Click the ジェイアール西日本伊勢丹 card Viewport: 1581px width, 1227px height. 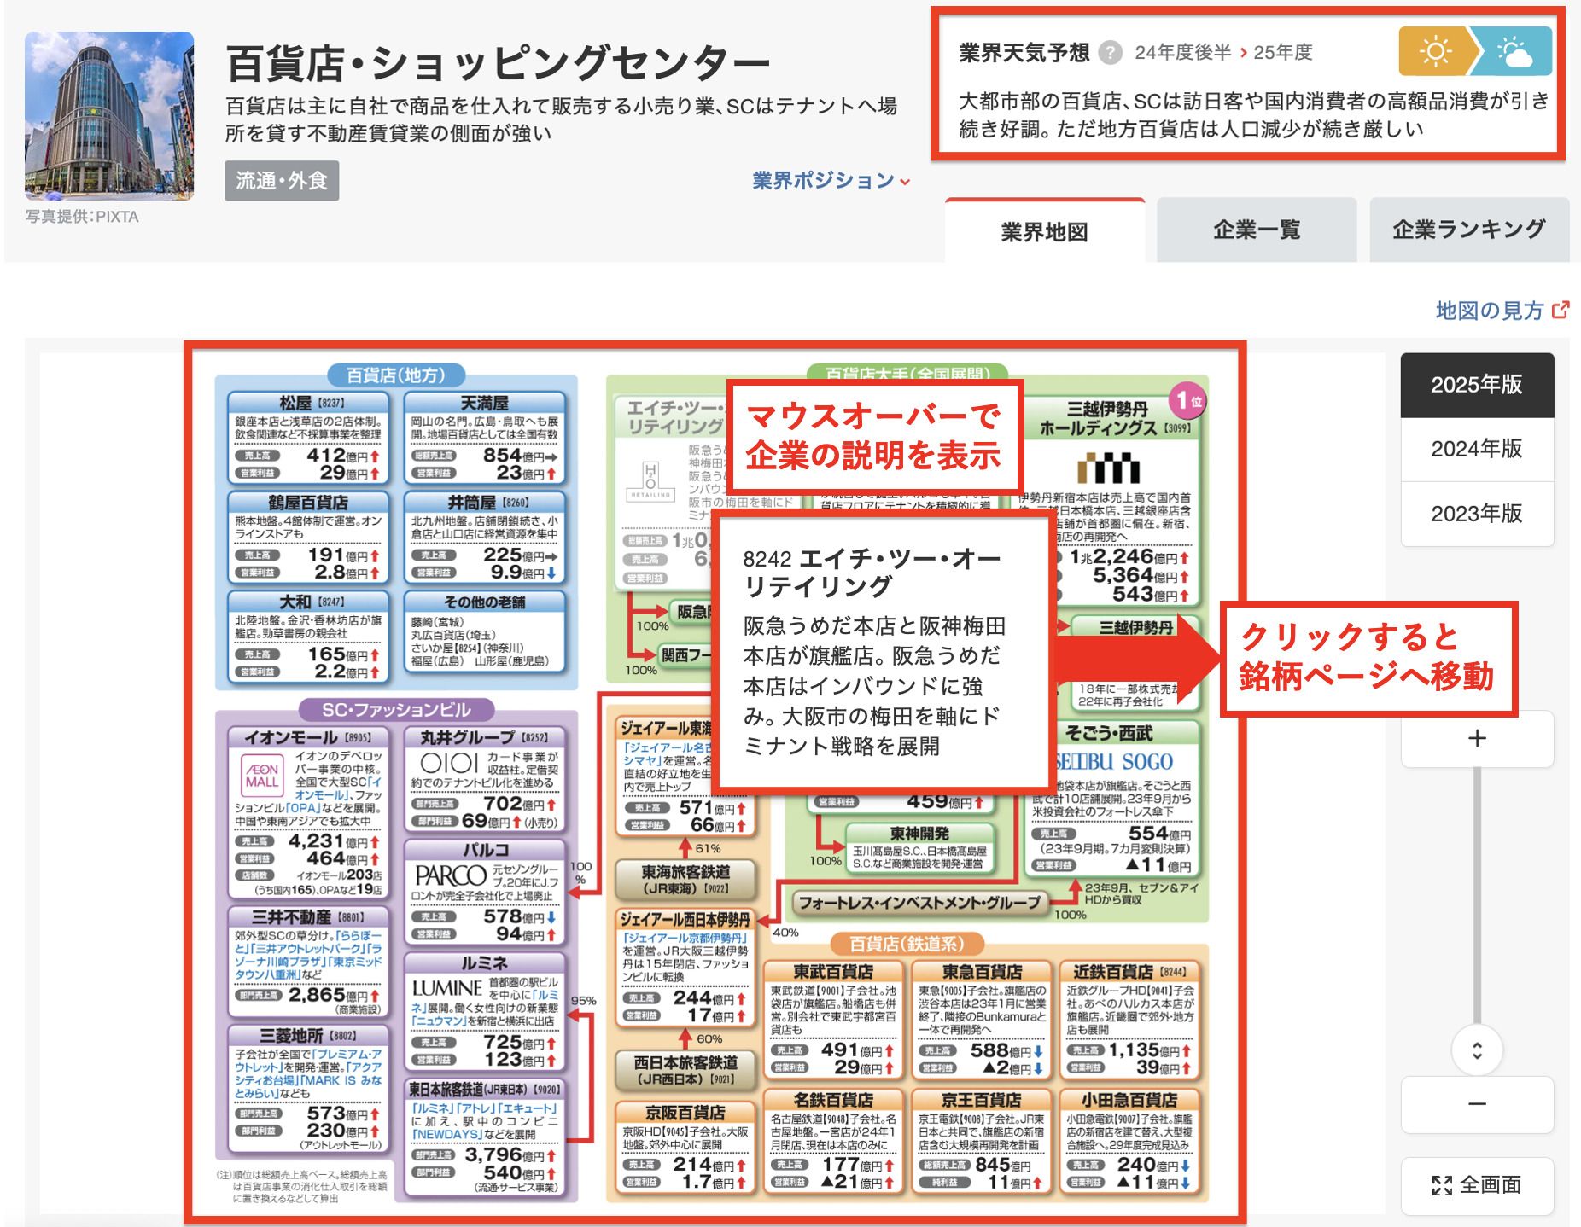pos(685,968)
